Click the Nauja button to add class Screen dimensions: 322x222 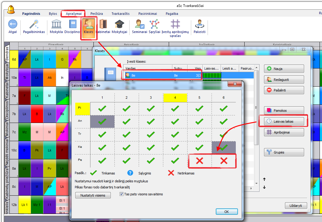click(283, 69)
